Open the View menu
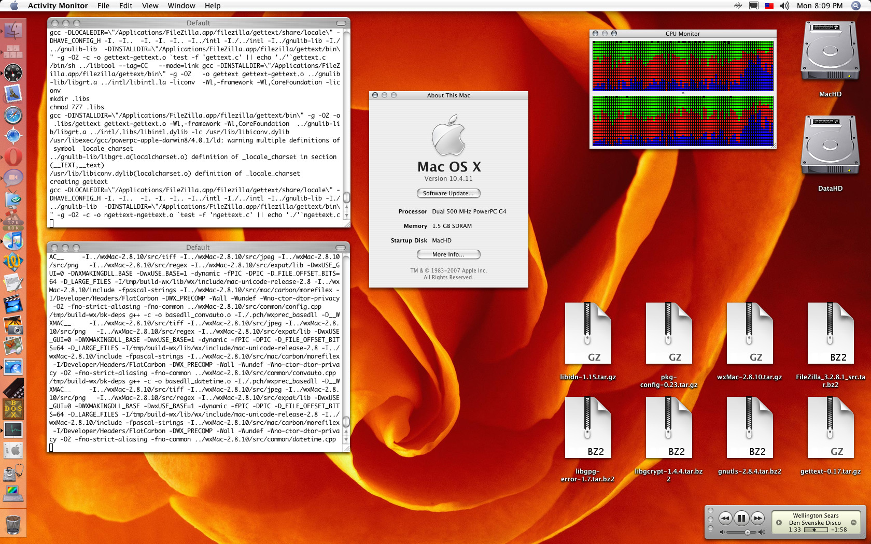 pos(150,6)
